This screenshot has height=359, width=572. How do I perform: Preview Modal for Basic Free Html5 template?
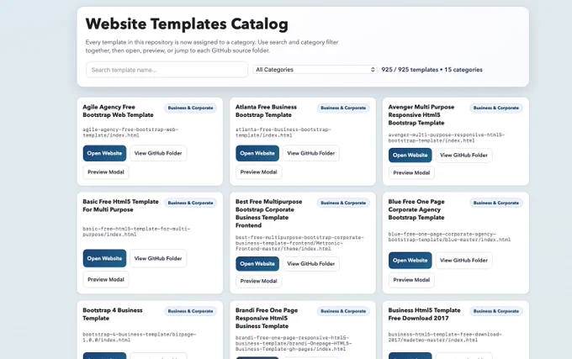pos(106,279)
